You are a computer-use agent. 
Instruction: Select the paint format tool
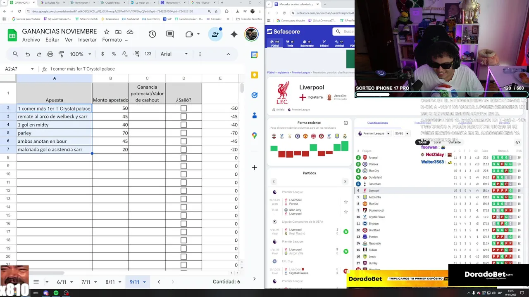pyautogui.click(x=61, y=54)
